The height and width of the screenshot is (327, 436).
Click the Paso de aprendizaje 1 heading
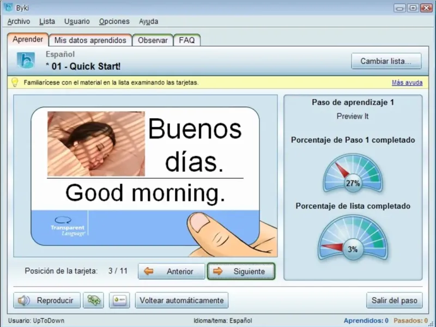[x=353, y=102]
